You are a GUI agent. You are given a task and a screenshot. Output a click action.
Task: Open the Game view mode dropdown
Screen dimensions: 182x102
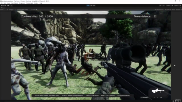point(4,10)
